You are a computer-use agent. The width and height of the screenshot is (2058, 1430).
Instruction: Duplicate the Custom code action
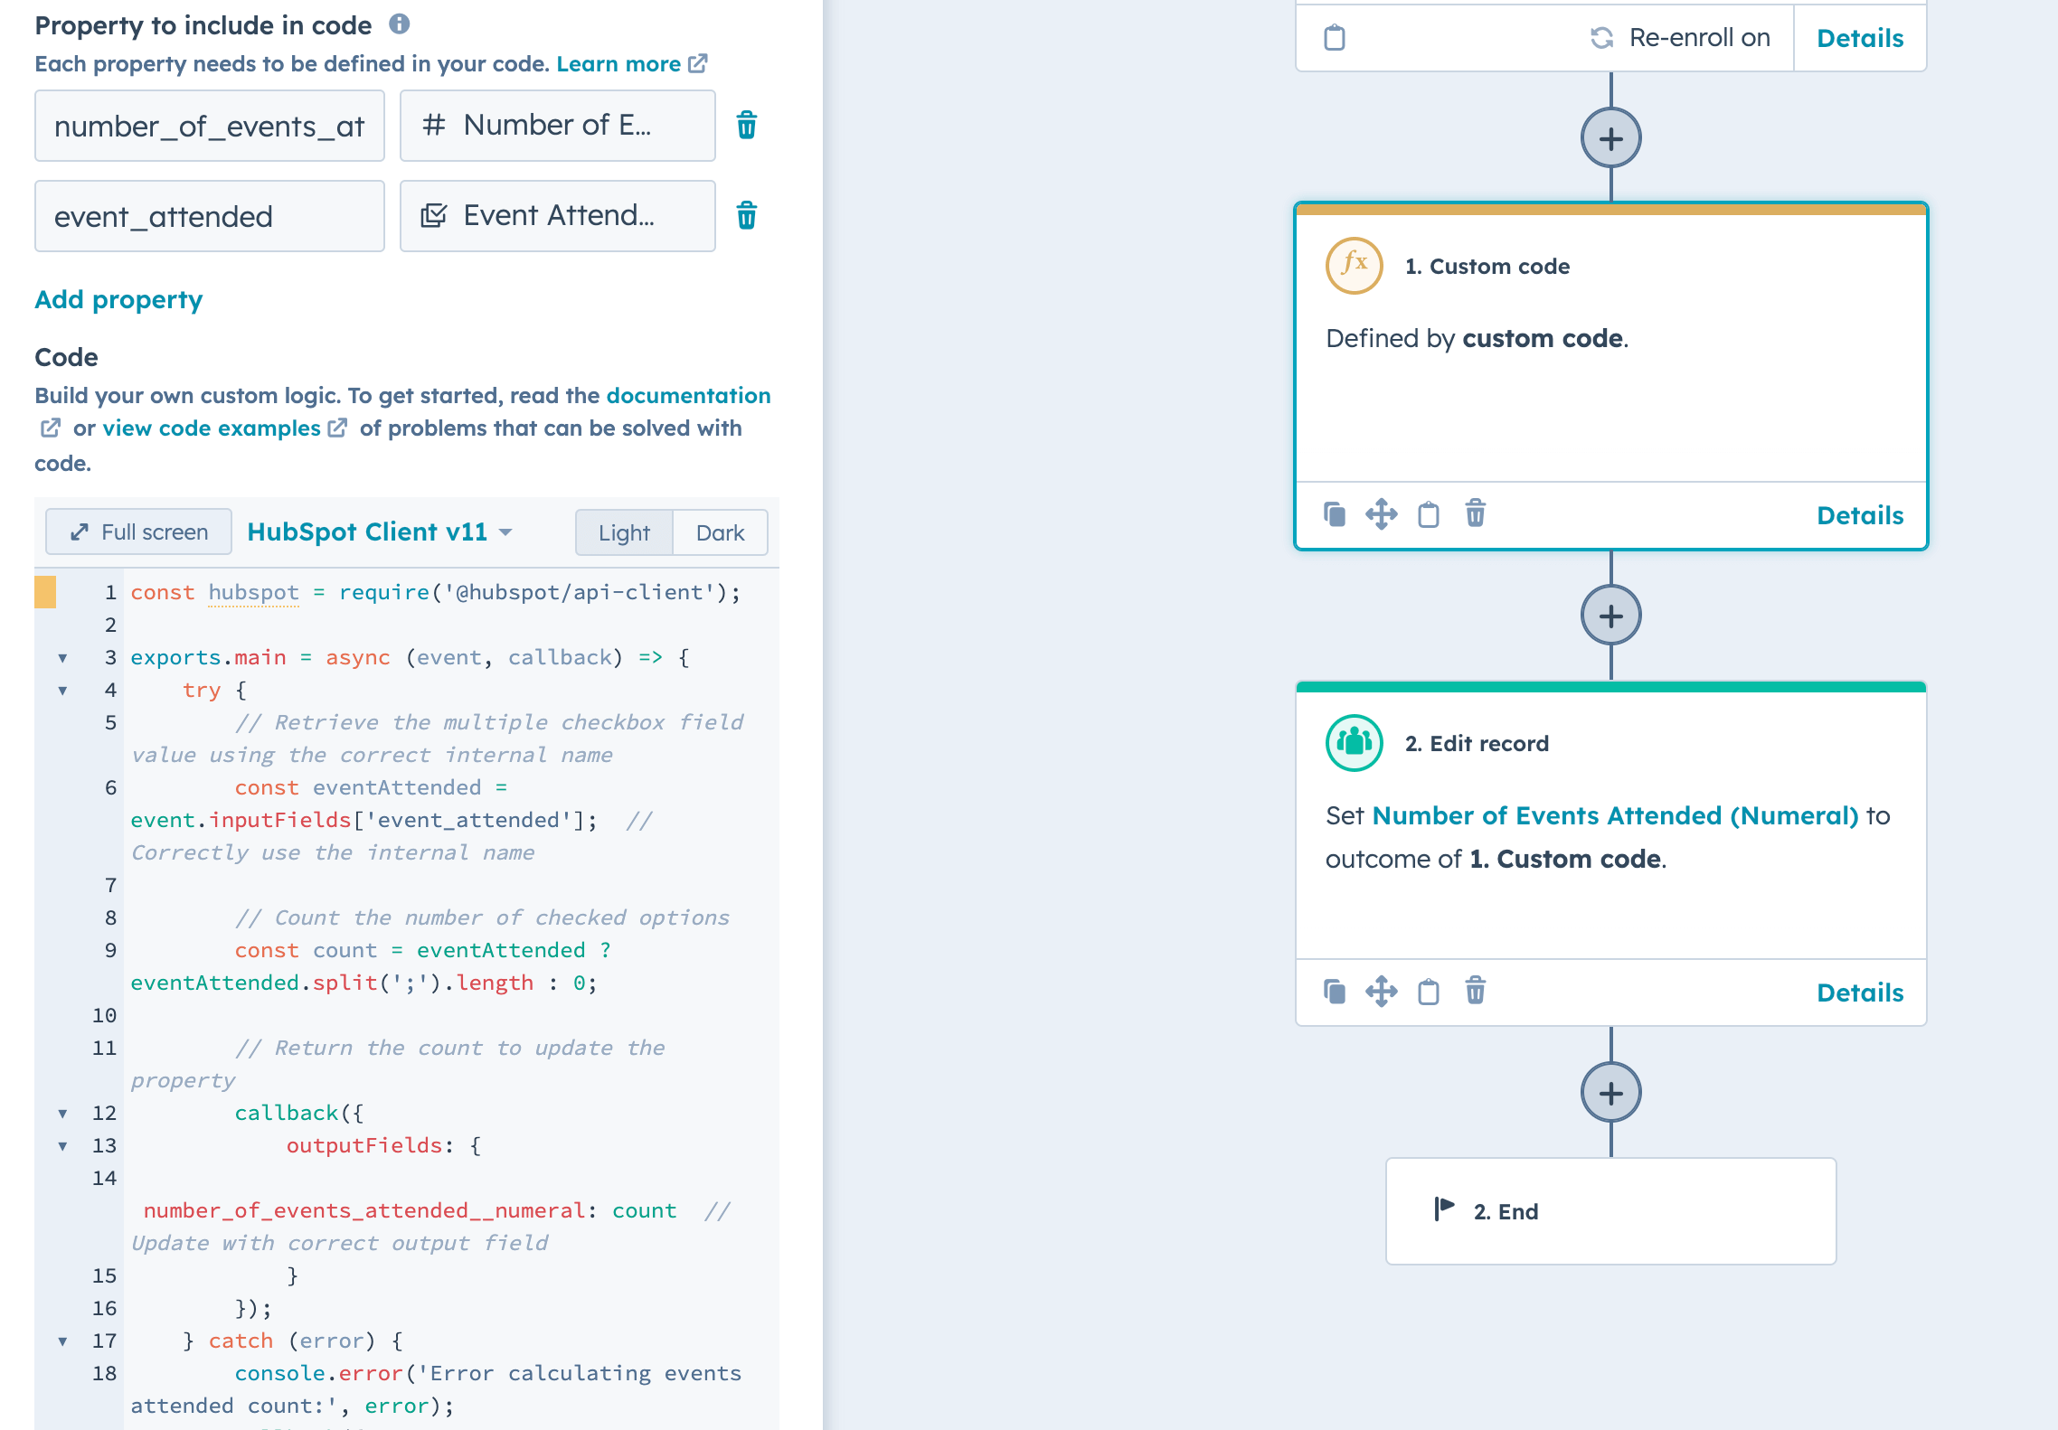click(1335, 514)
